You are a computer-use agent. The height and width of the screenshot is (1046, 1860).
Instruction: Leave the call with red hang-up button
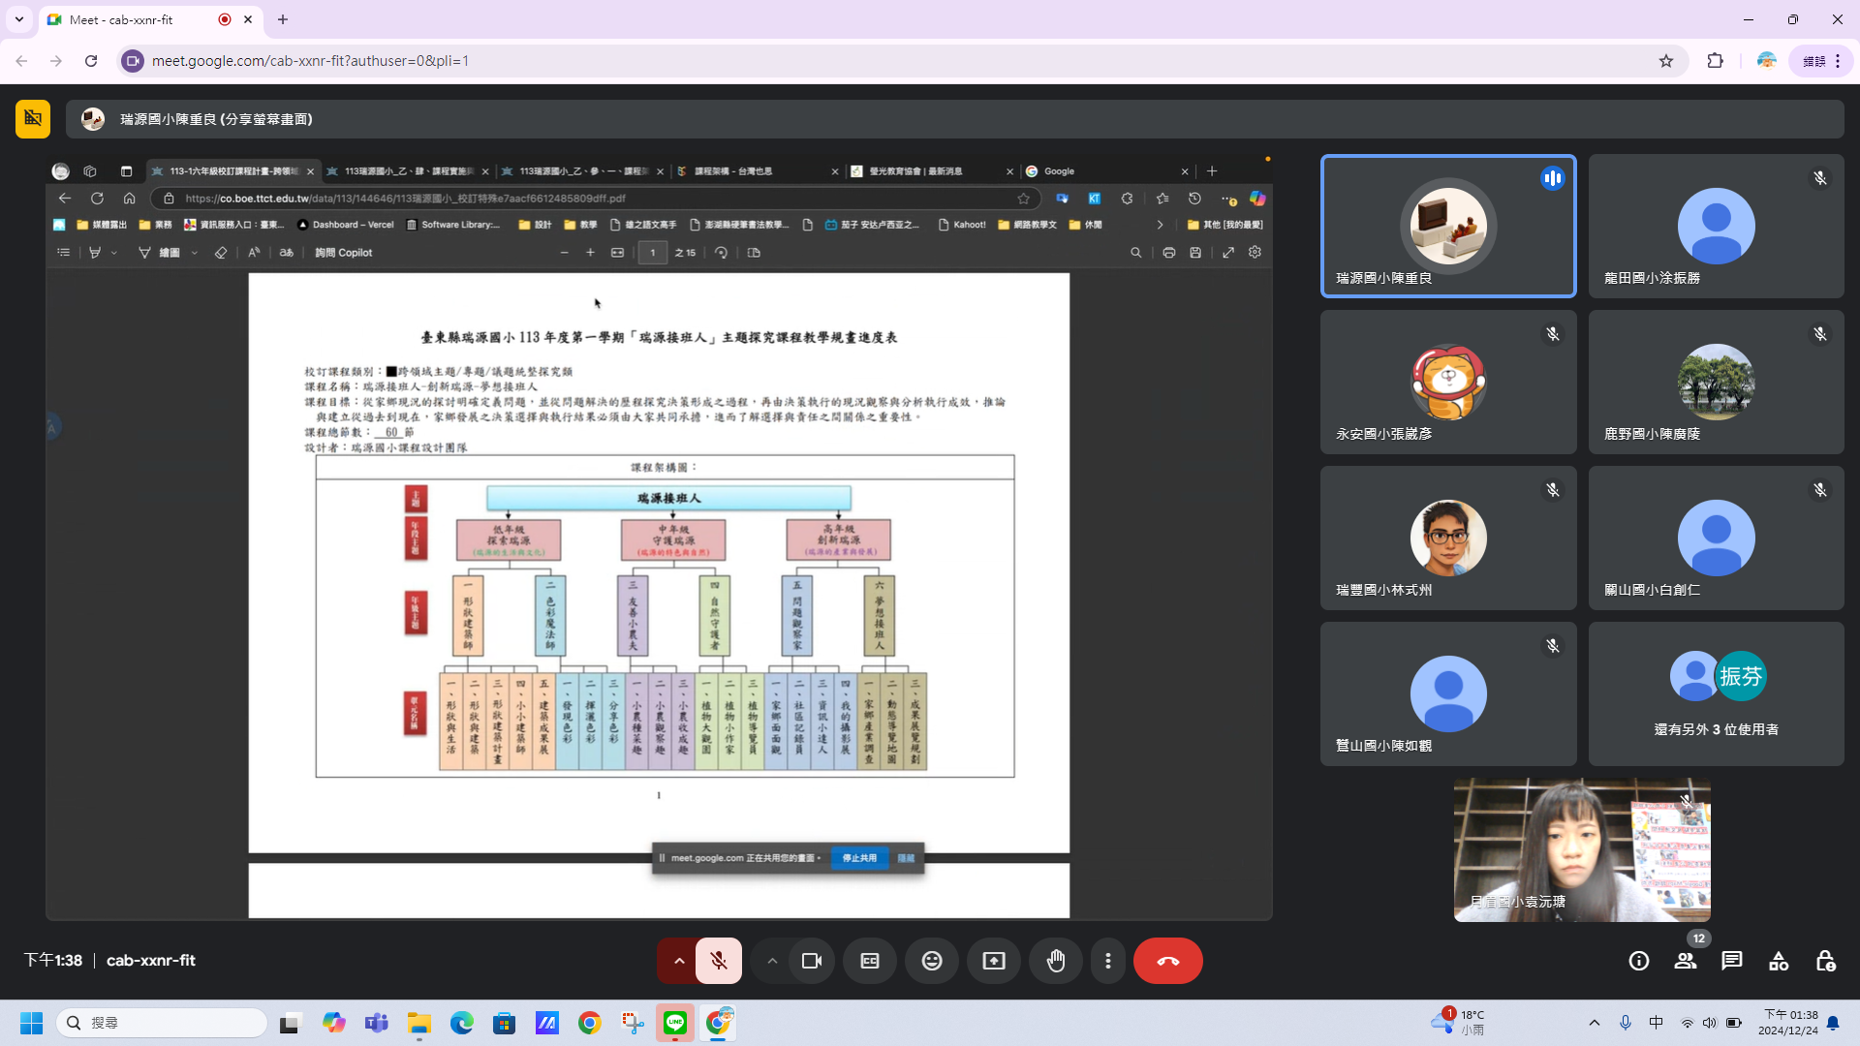pos(1168,961)
